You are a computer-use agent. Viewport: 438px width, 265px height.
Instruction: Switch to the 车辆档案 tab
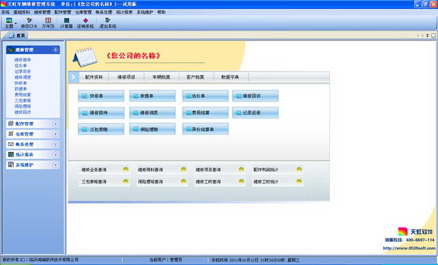162,77
